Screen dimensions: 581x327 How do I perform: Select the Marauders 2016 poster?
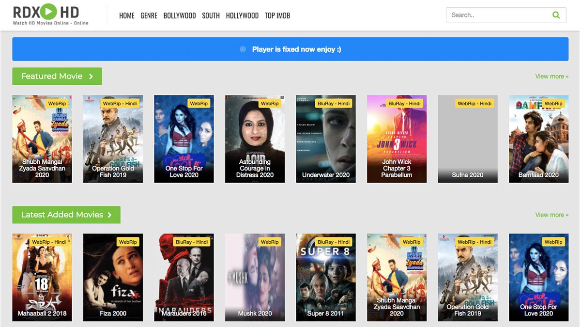184,278
